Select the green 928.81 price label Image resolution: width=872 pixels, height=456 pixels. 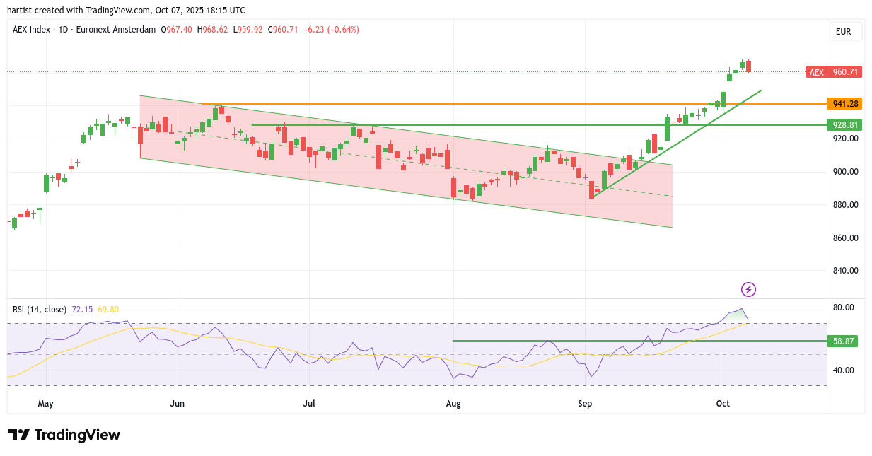845,124
